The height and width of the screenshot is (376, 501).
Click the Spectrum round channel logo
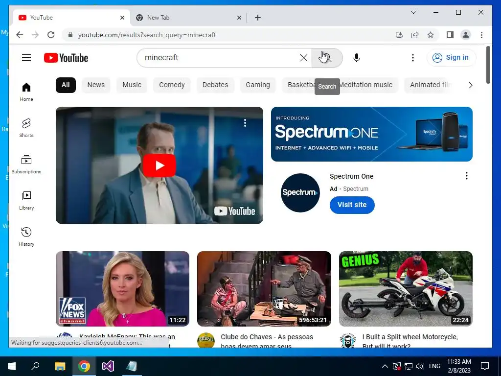[300, 193]
